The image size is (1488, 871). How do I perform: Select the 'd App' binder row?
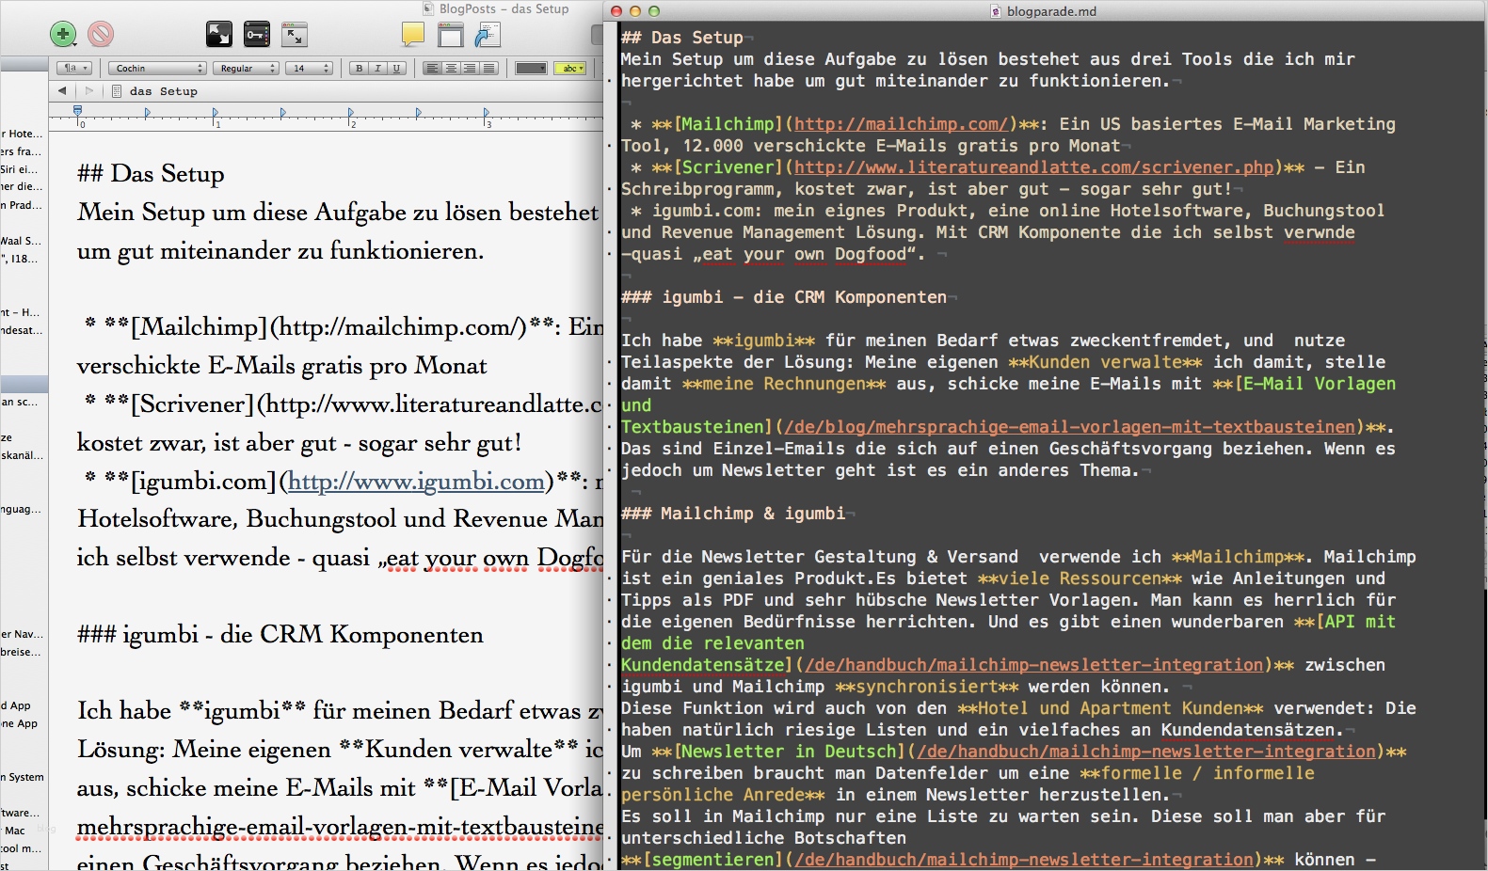click(17, 705)
